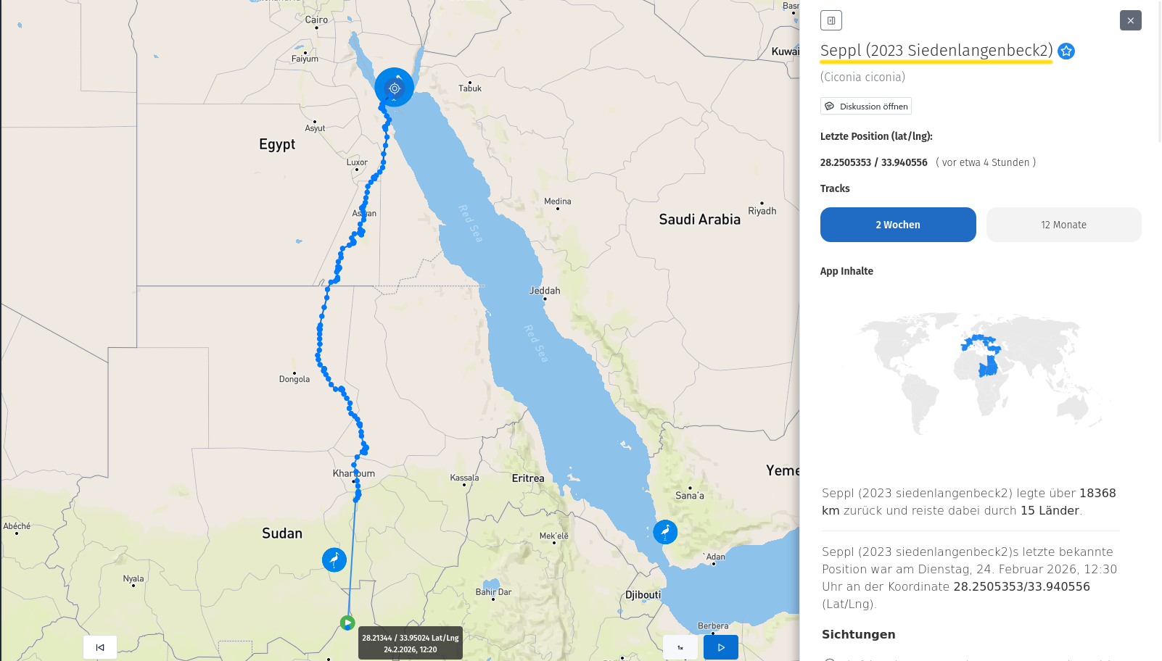Click Seppl's current position marker
1162x661 pixels.
395,88
